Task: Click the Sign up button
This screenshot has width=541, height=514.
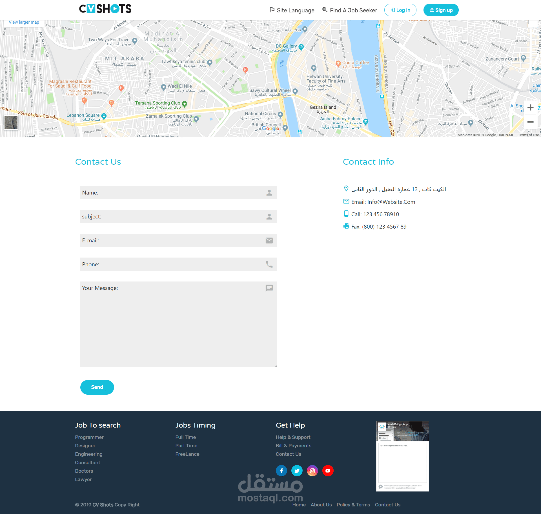Action: (x=441, y=10)
